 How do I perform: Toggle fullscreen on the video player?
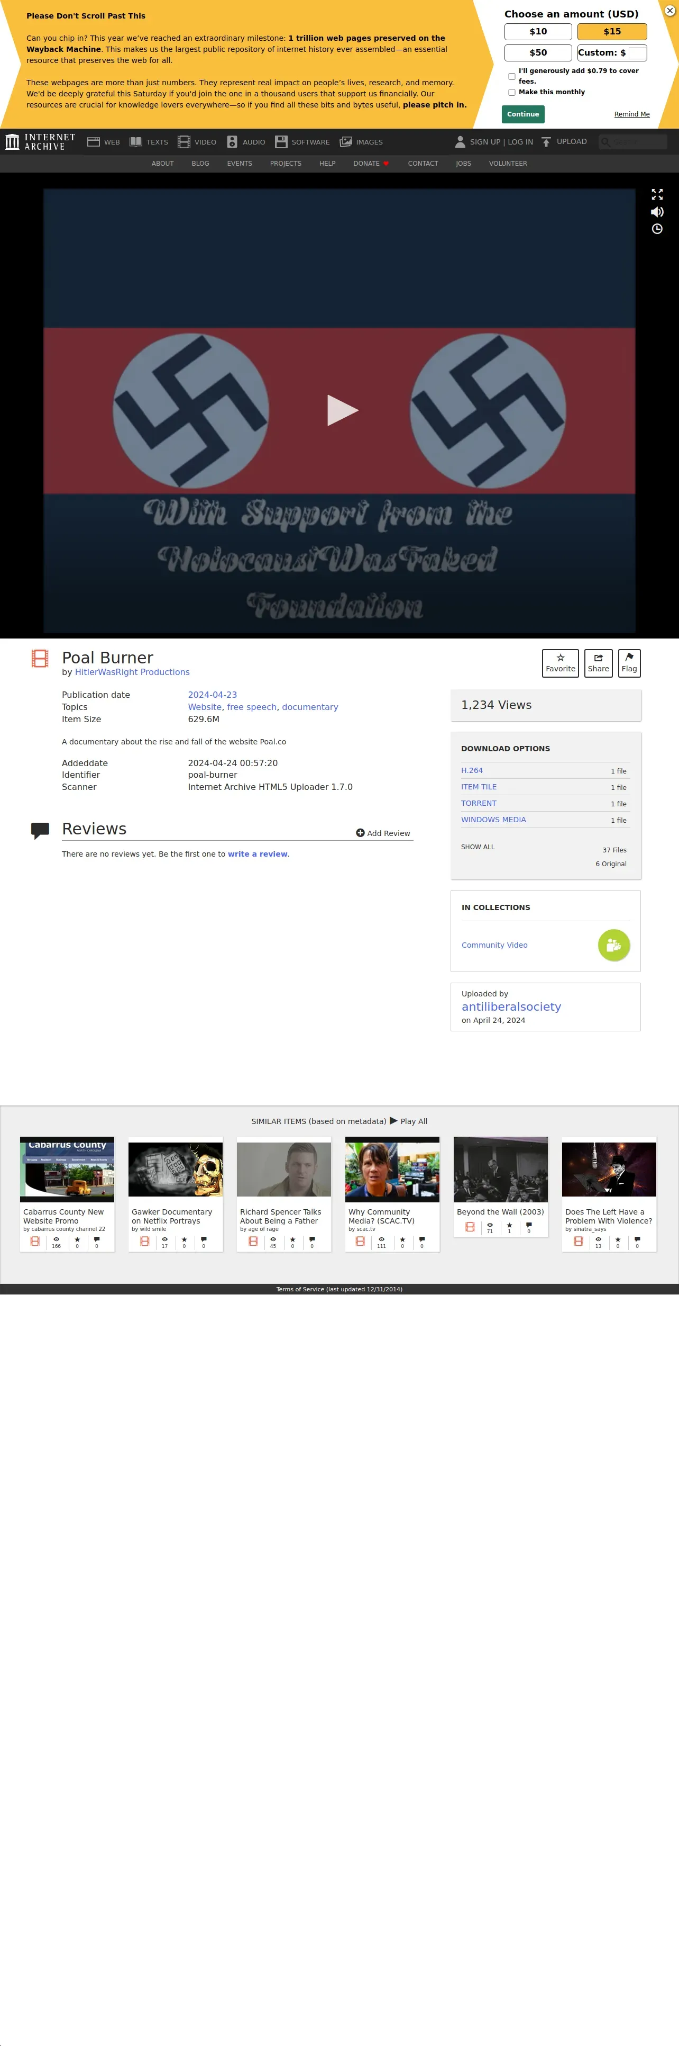657,194
